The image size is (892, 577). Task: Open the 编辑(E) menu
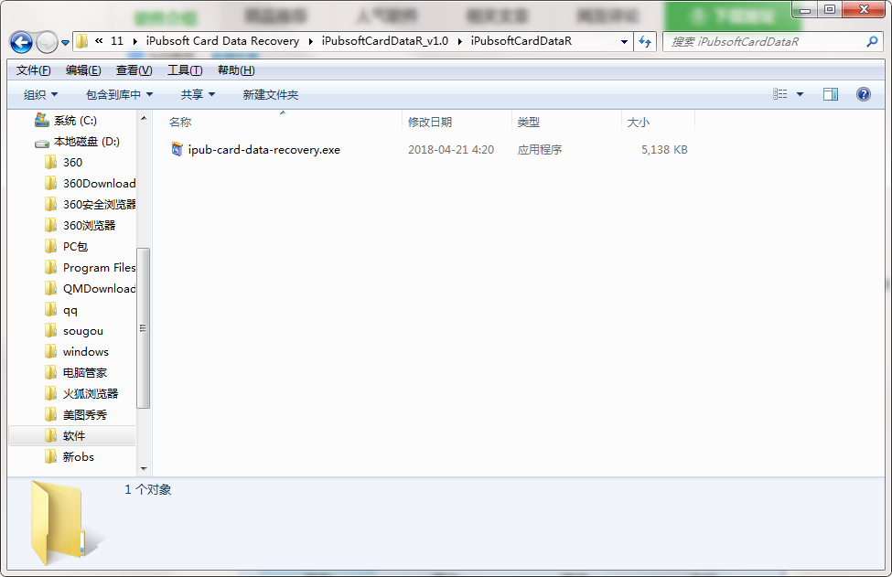pyautogui.click(x=83, y=69)
